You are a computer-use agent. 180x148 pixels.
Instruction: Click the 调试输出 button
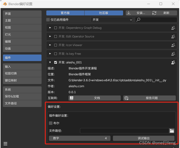coord(144,138)
